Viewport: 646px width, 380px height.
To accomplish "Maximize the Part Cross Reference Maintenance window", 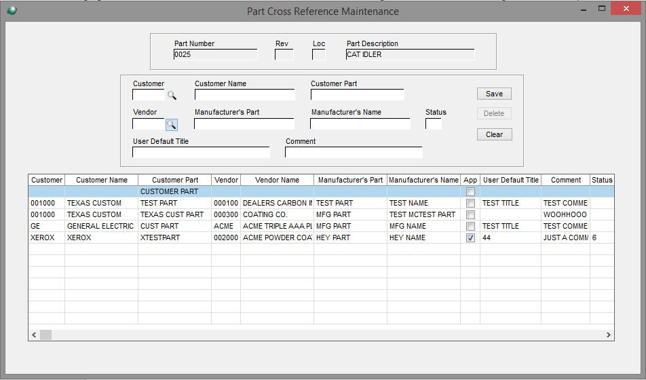I will (602, 9).
